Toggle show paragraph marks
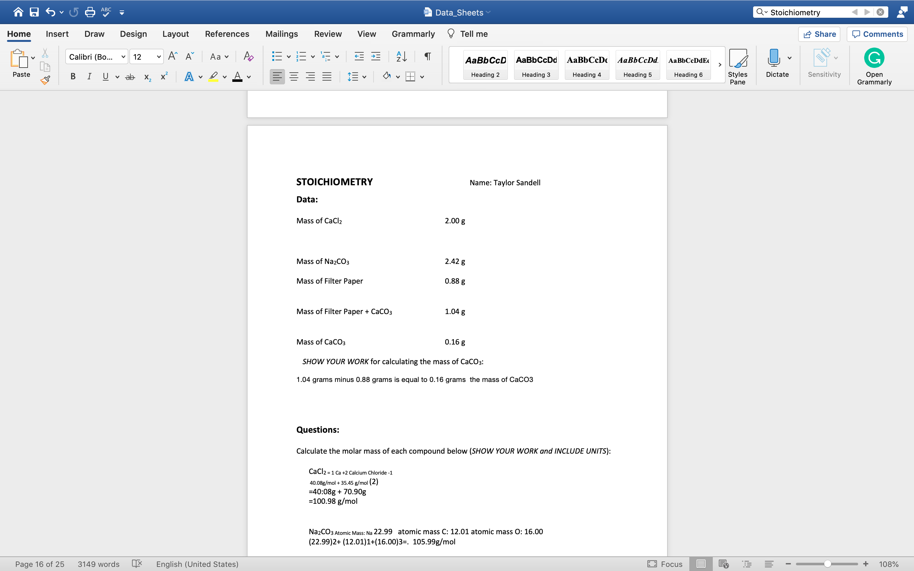The height and width of the screenshot is (571, 914). point(427,57)
